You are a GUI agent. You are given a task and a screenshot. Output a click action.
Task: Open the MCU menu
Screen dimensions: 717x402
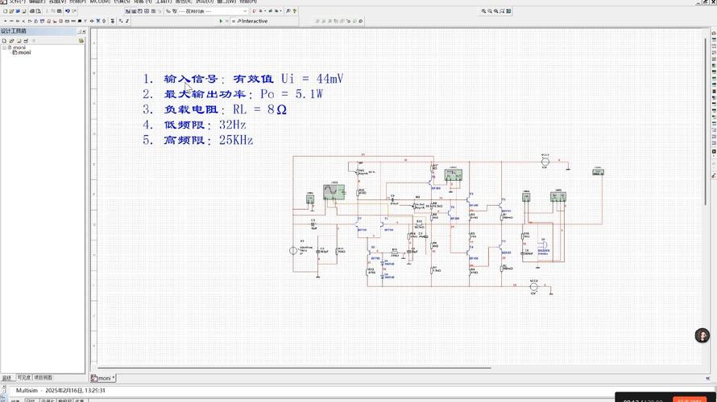coord(100,2)
